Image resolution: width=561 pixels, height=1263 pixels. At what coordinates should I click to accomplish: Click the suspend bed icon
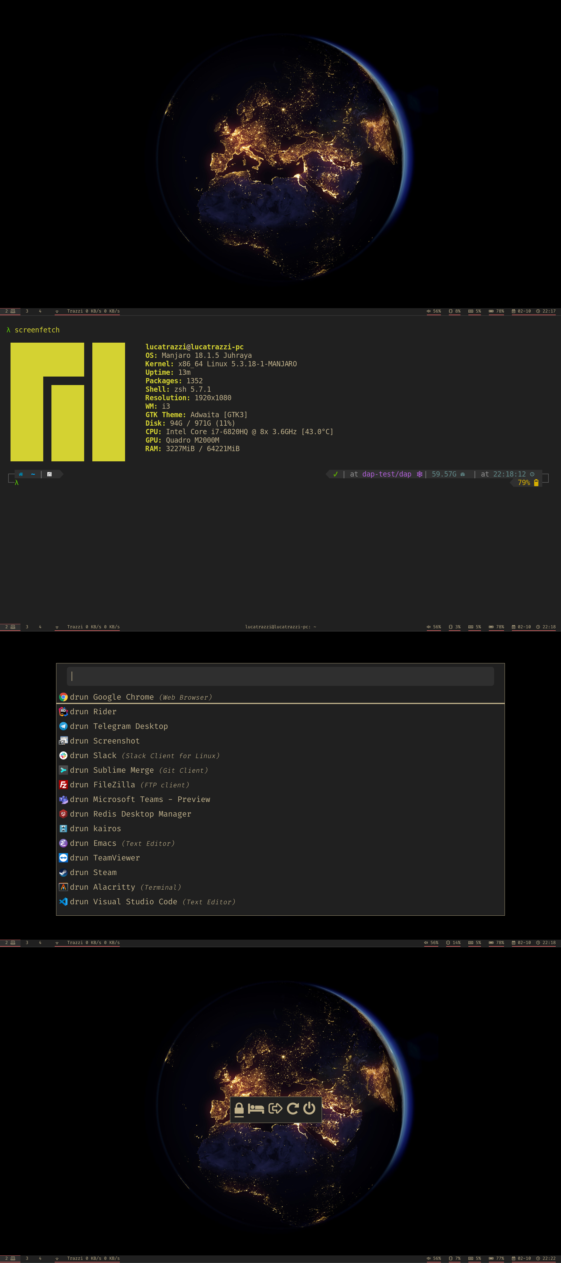click(x=256, y=1109)
